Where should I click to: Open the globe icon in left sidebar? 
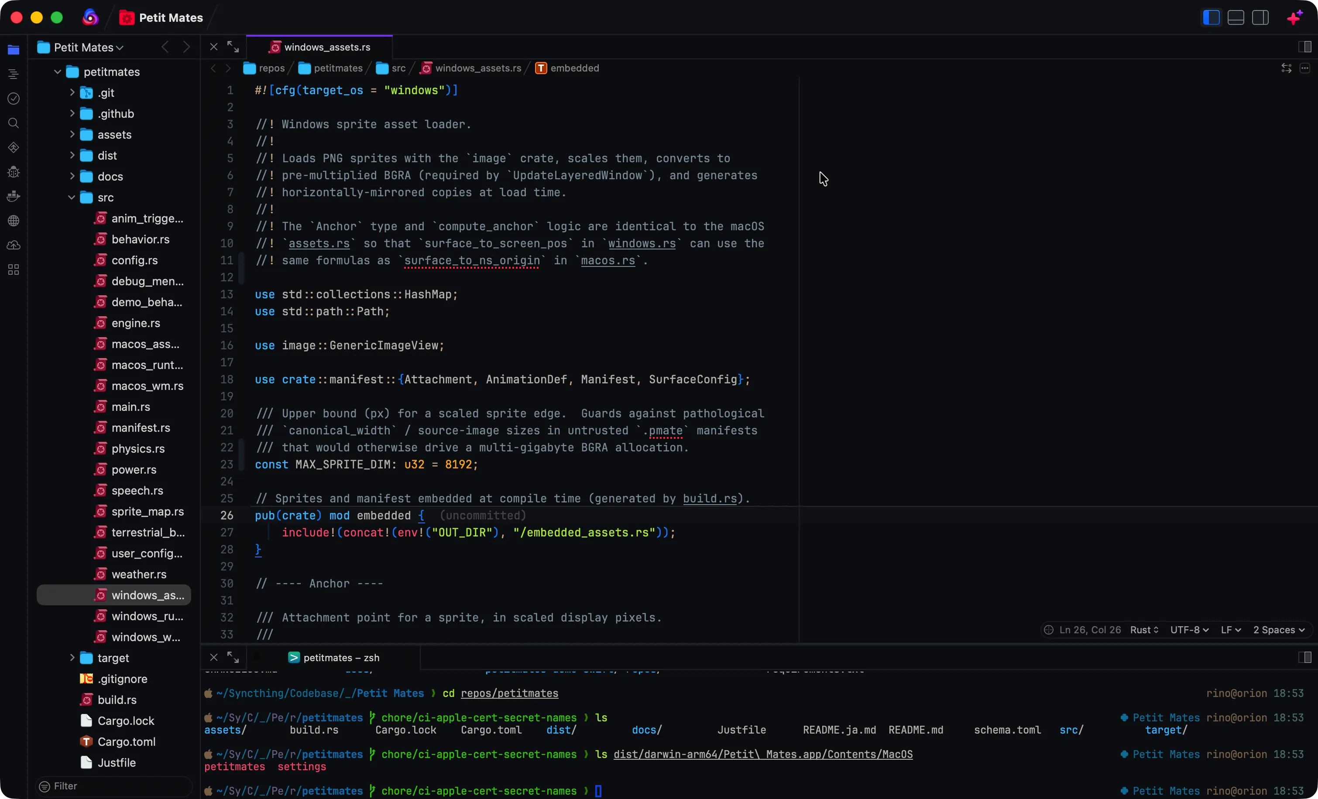14,221
